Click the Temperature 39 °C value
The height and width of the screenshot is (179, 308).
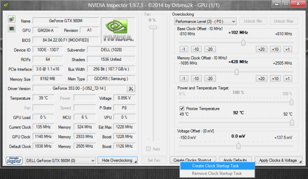tap(43, 98)
